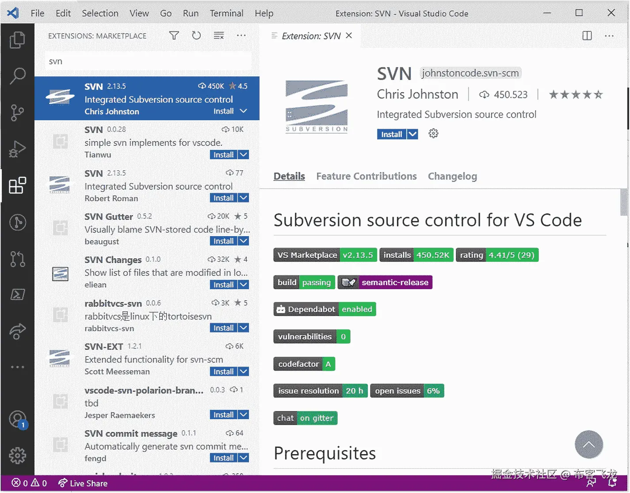Viewport: 630px width, 493px height.
Task: Show additional activity bar views (ellipsis)
Action: tap(17, 367)
